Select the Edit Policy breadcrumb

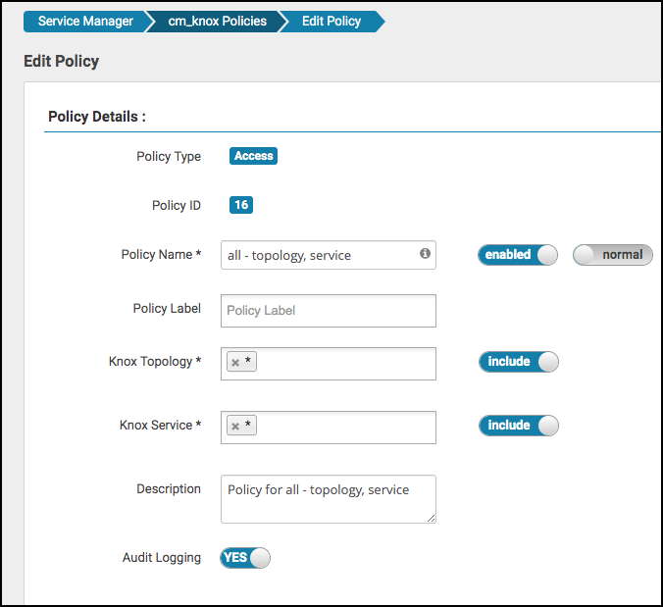pyautogui.click(x=331, y=21)
